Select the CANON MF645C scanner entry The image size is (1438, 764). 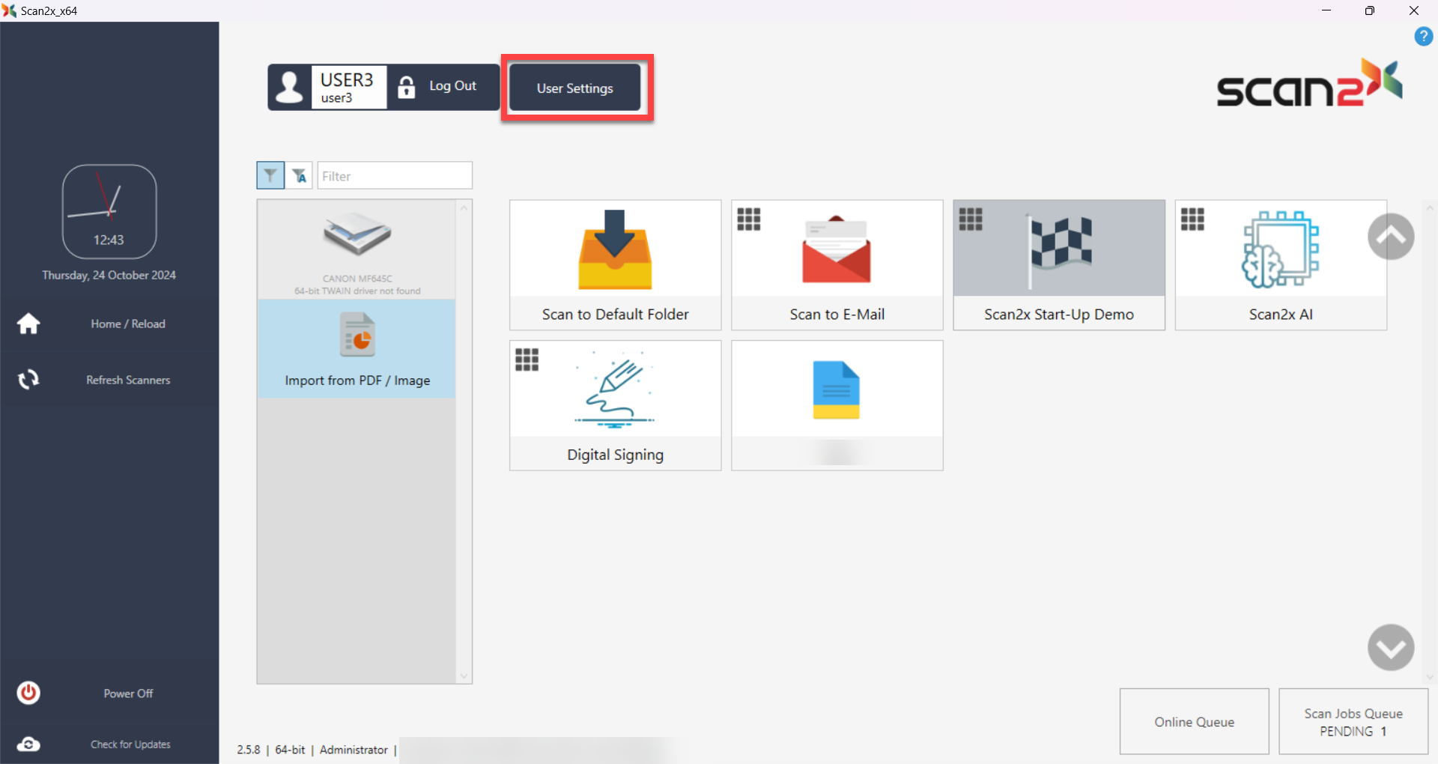click(357, 250)
